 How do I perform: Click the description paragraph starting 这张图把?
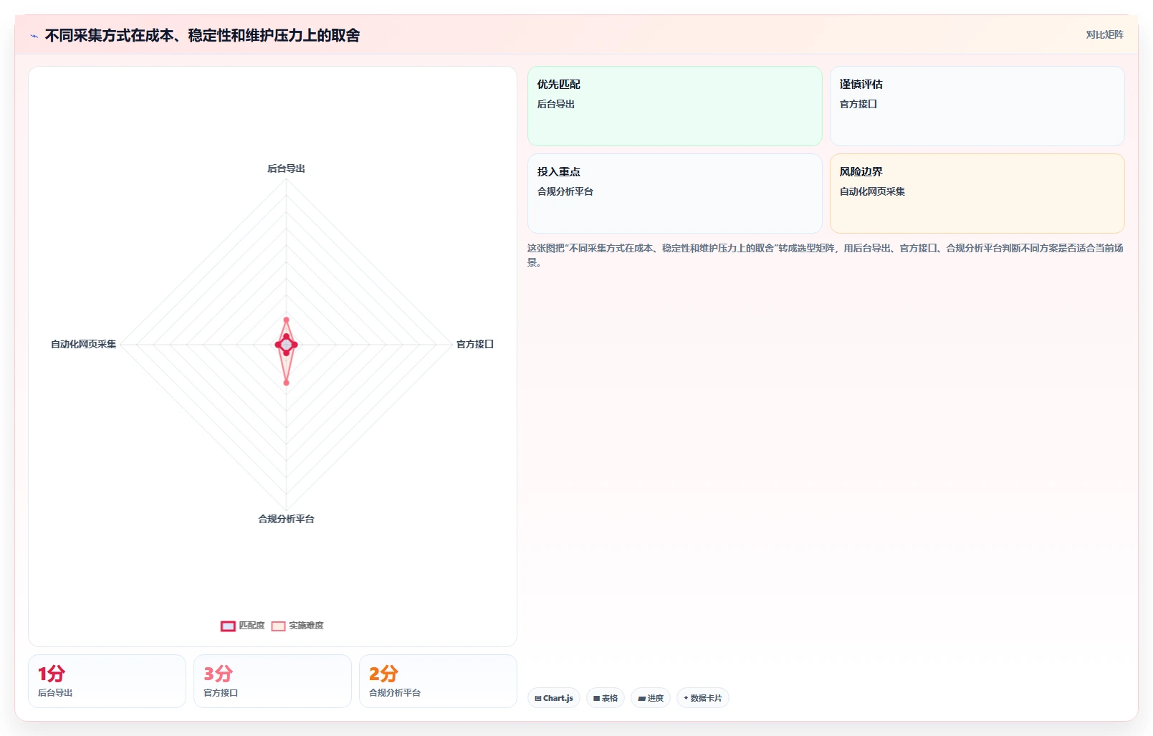826,255
